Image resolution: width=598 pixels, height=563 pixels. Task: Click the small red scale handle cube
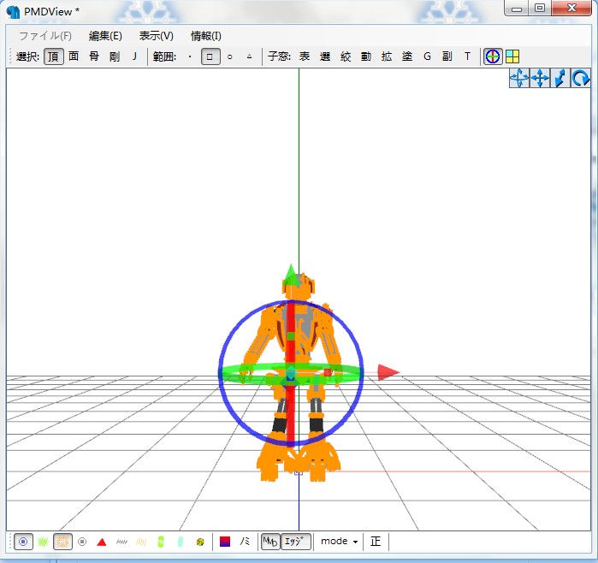pos(327,372)
